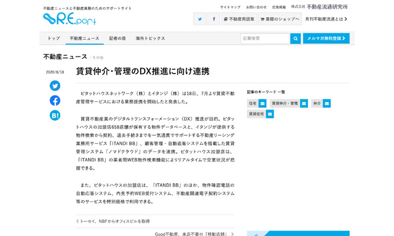Click mail icon beside 賃貸仲介・管理 keyword

304,104
